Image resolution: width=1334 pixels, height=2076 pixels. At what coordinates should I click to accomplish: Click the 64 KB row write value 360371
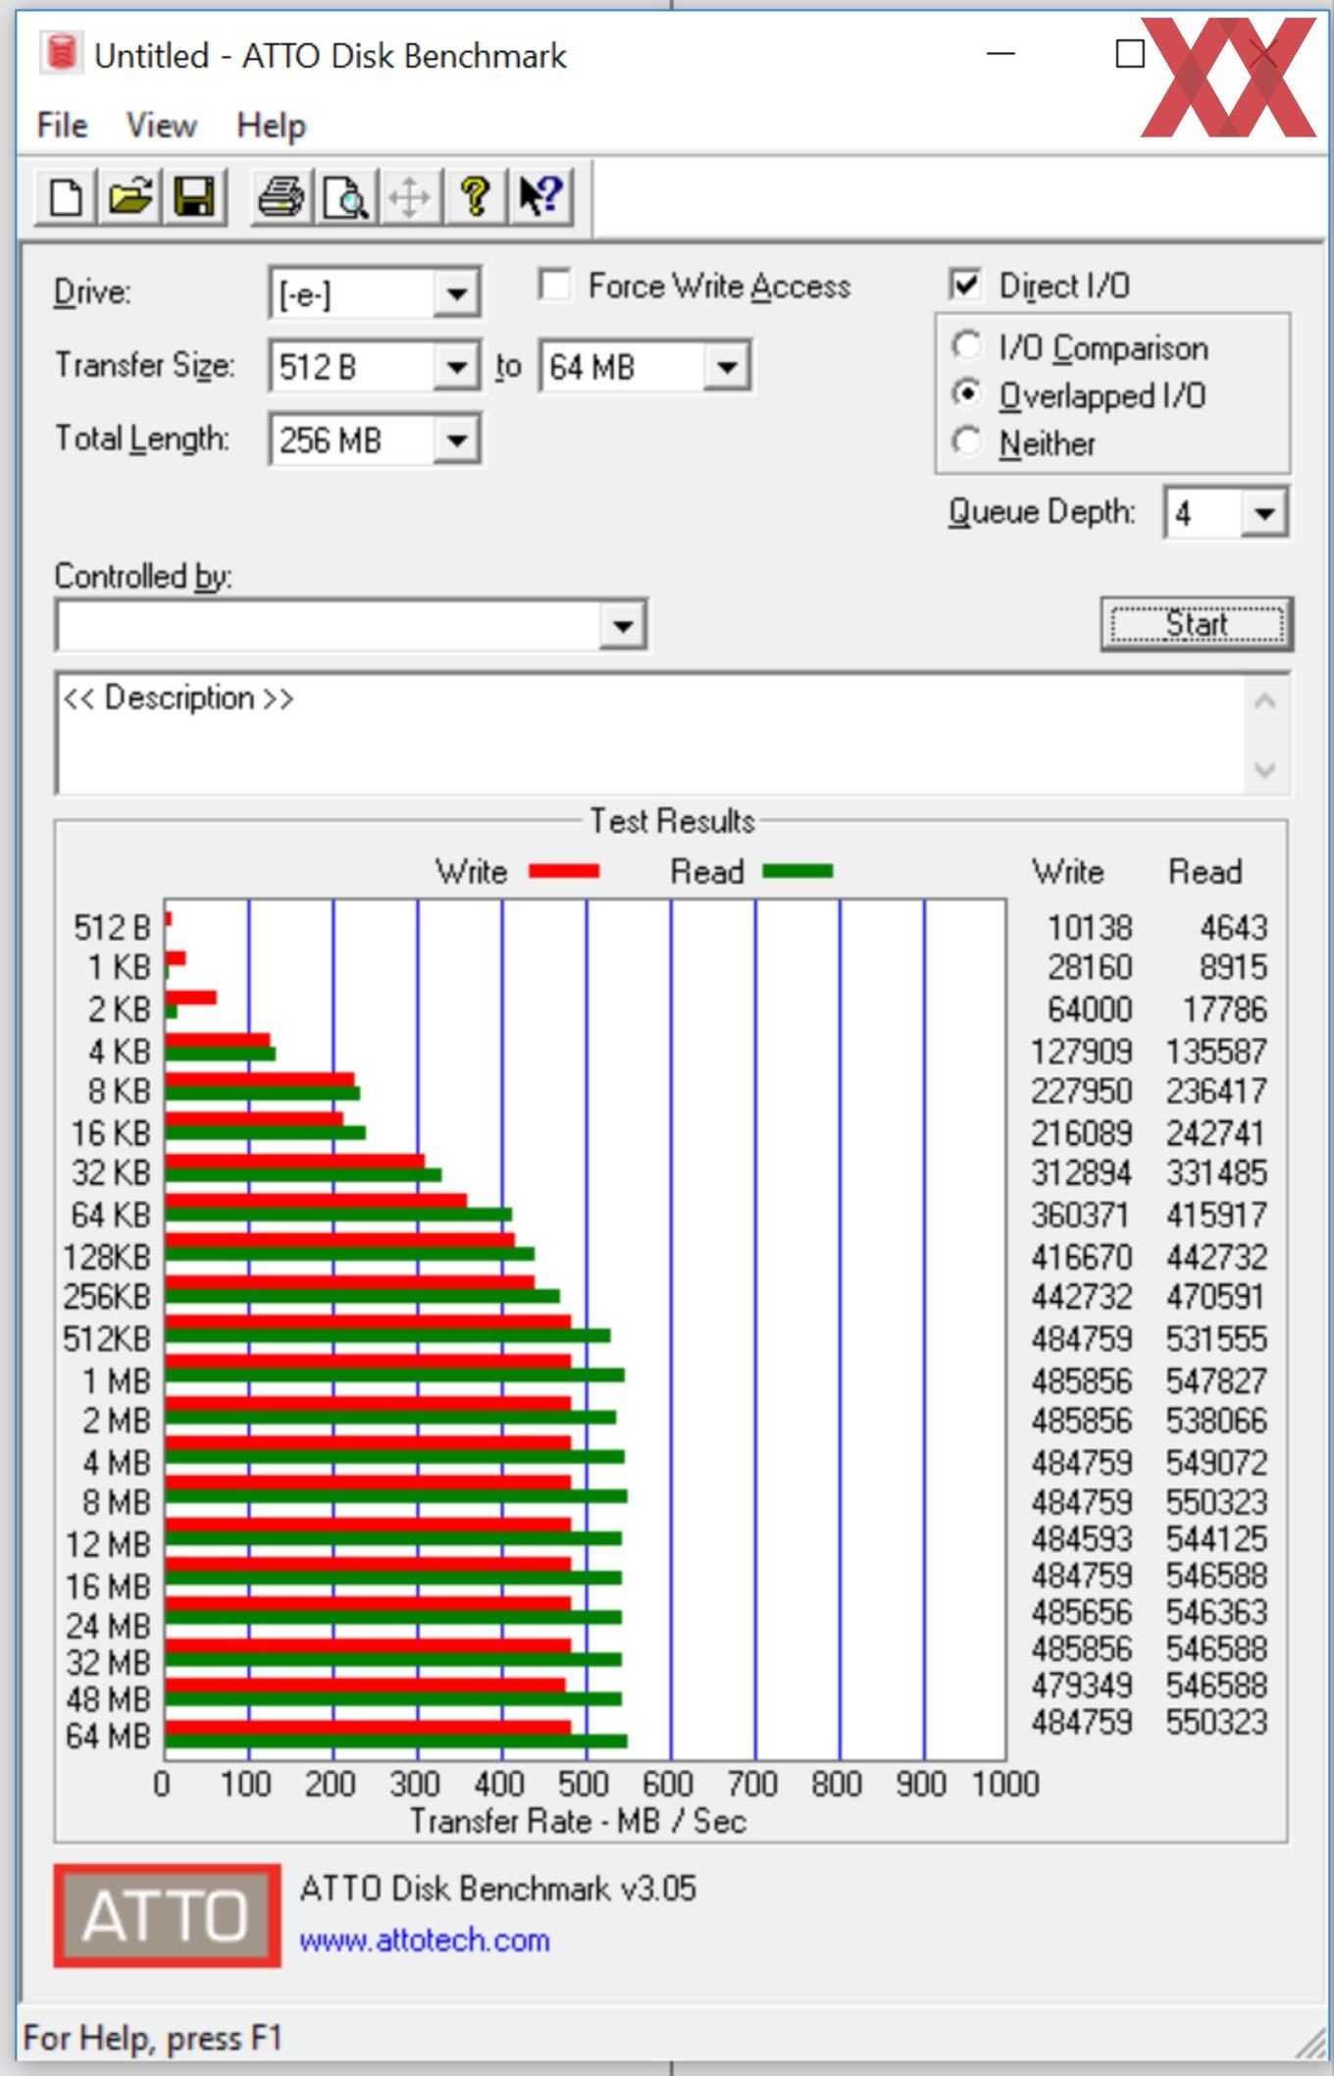(x=1081, y=1215)
